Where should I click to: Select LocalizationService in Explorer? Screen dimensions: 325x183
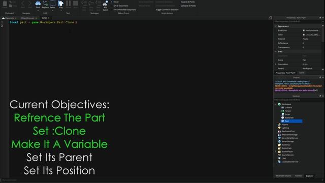(x=288, y=162)
